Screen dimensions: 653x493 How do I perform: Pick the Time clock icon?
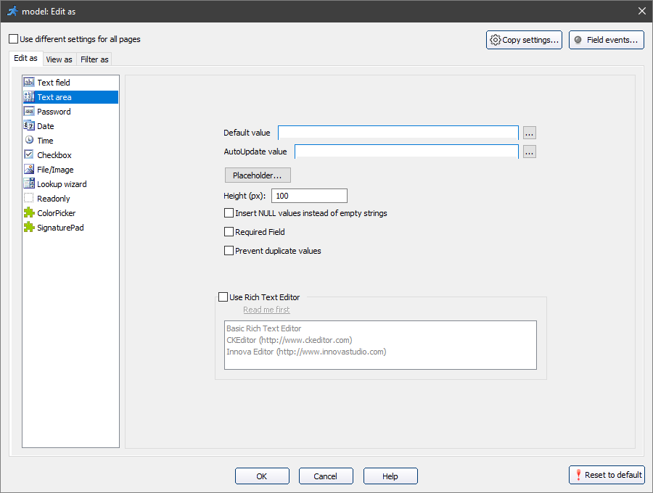(x=29, y=141)
